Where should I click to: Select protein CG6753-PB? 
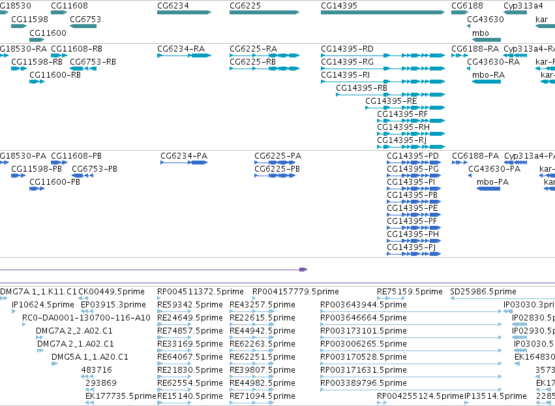point(95,169)
